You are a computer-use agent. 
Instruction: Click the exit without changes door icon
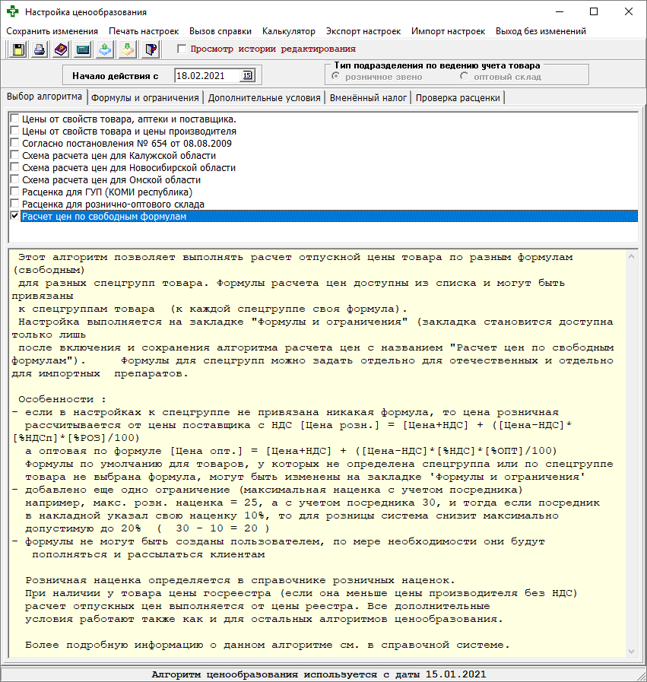pyautogui.click(x=151, y=49)
